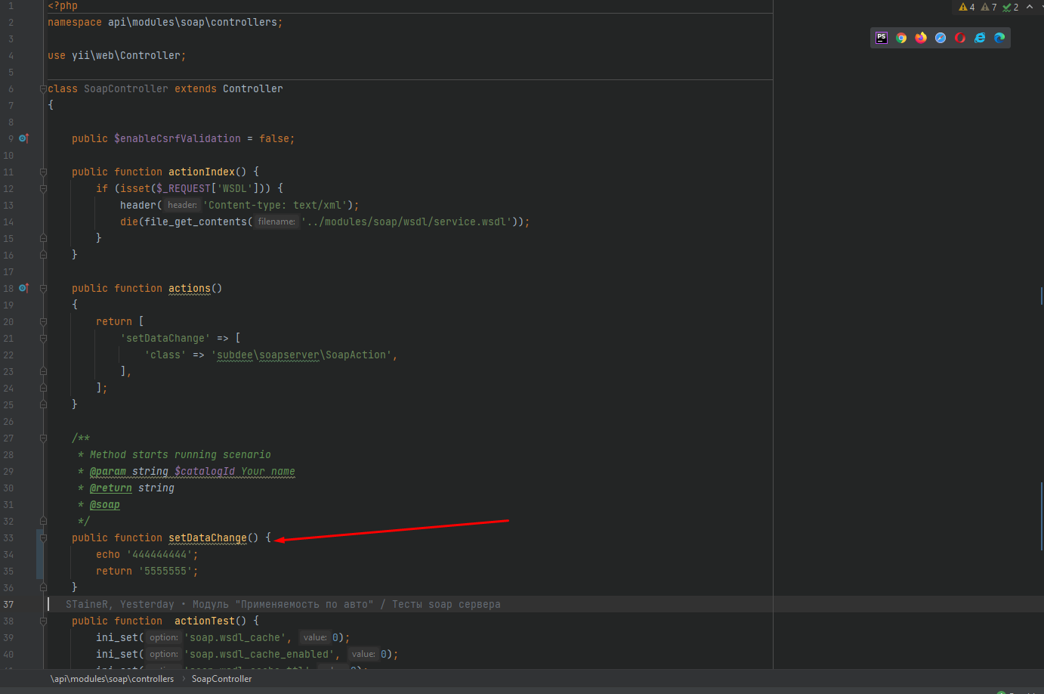Click the setDataChange function name

(x=208, y=538)
